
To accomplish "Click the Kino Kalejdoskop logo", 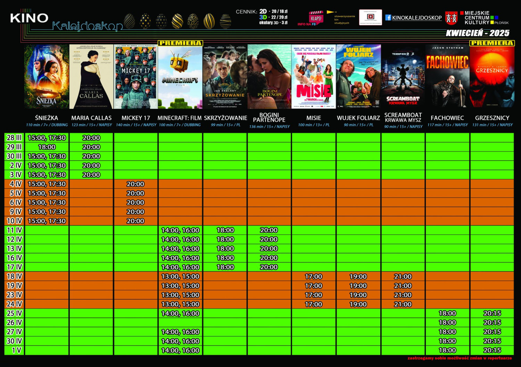I will point(66,21).
